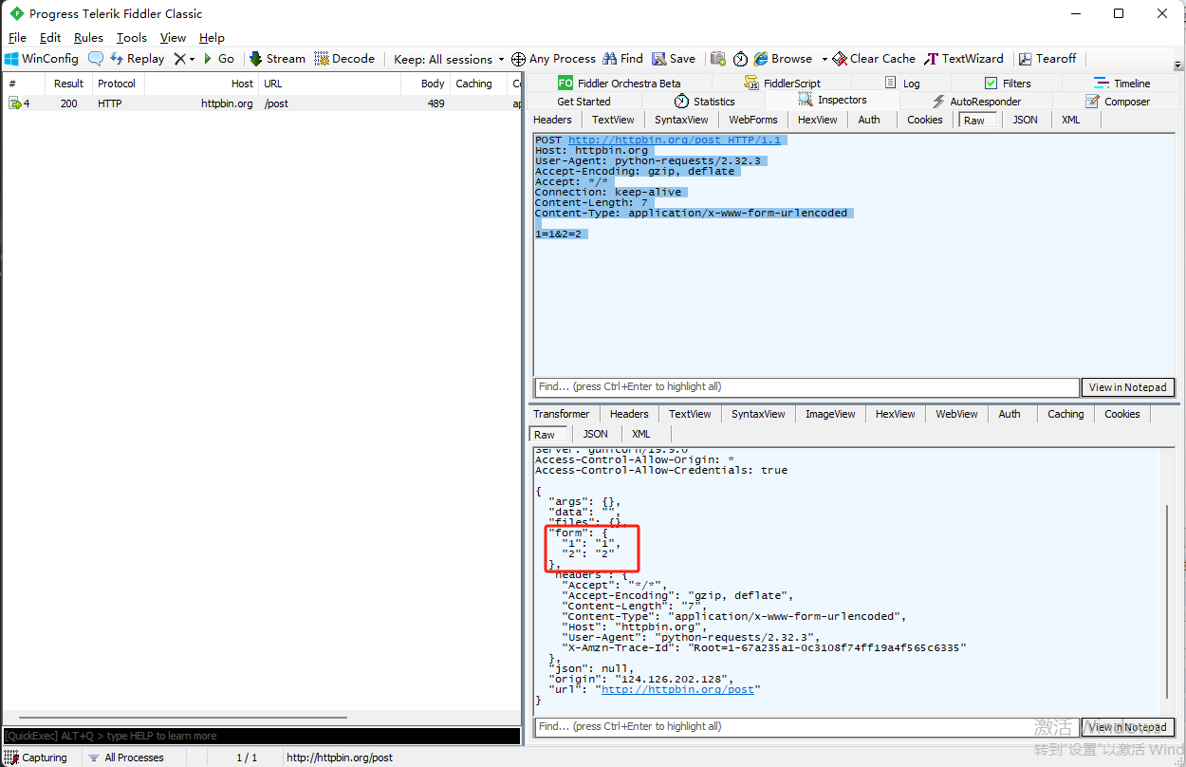Image resolution: width=1186 pixels, height=767 pixels.
Task: Select response WebView tab
Action: coord(956,414)
